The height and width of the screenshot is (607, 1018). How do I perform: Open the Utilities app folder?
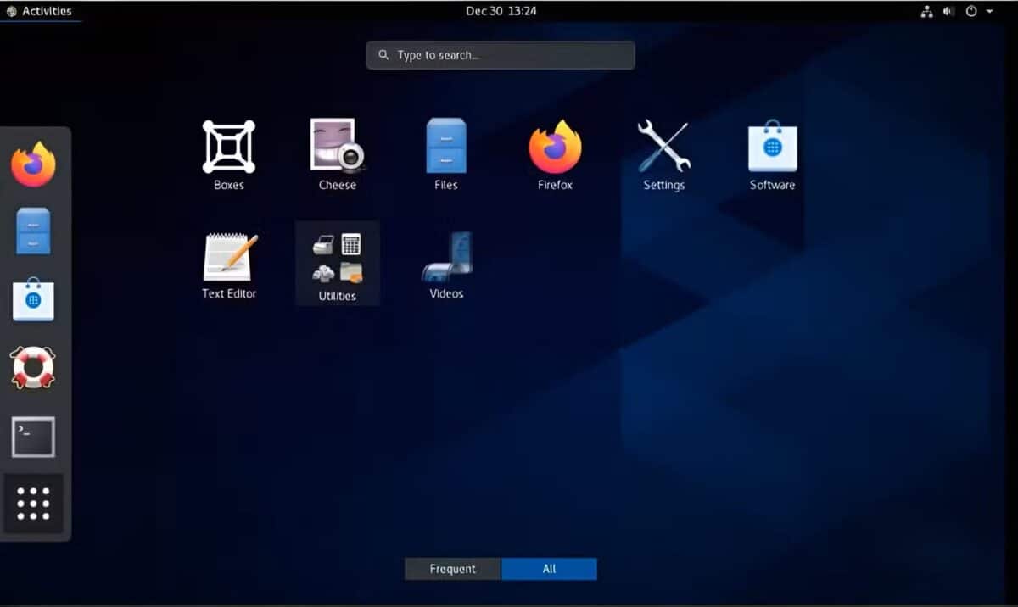tap(338, 263)
